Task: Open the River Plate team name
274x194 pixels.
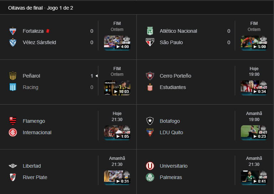Action: click(35, 177)
